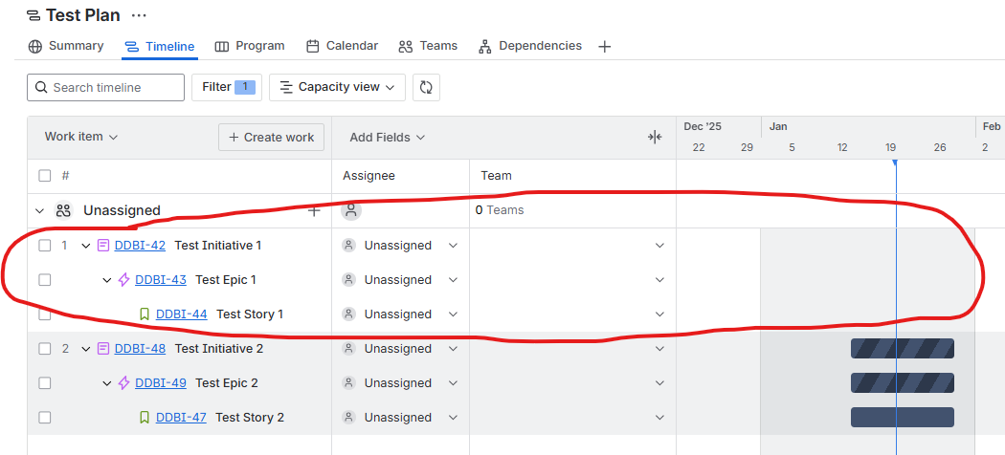Open the Test Plan more options ellipsis
This screenshot has width=1005, height=455.
click(139, 15)
